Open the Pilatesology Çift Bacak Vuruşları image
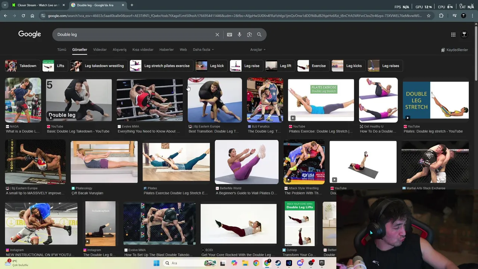Screen dimensions: 478x269 click(x=104, y=162)
